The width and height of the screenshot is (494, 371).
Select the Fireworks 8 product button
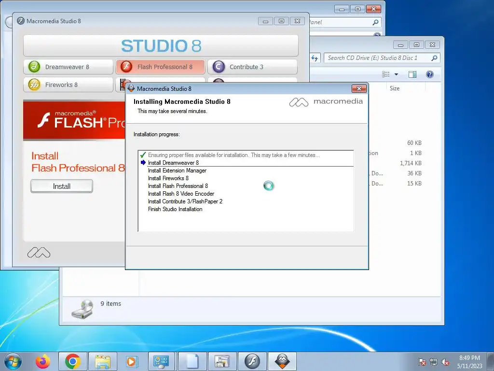click(x=68, y=85)
